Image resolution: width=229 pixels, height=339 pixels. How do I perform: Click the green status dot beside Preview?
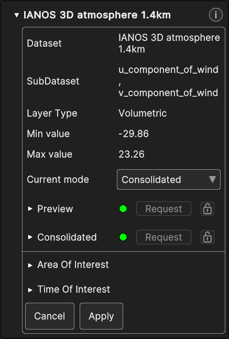[123, 209]
